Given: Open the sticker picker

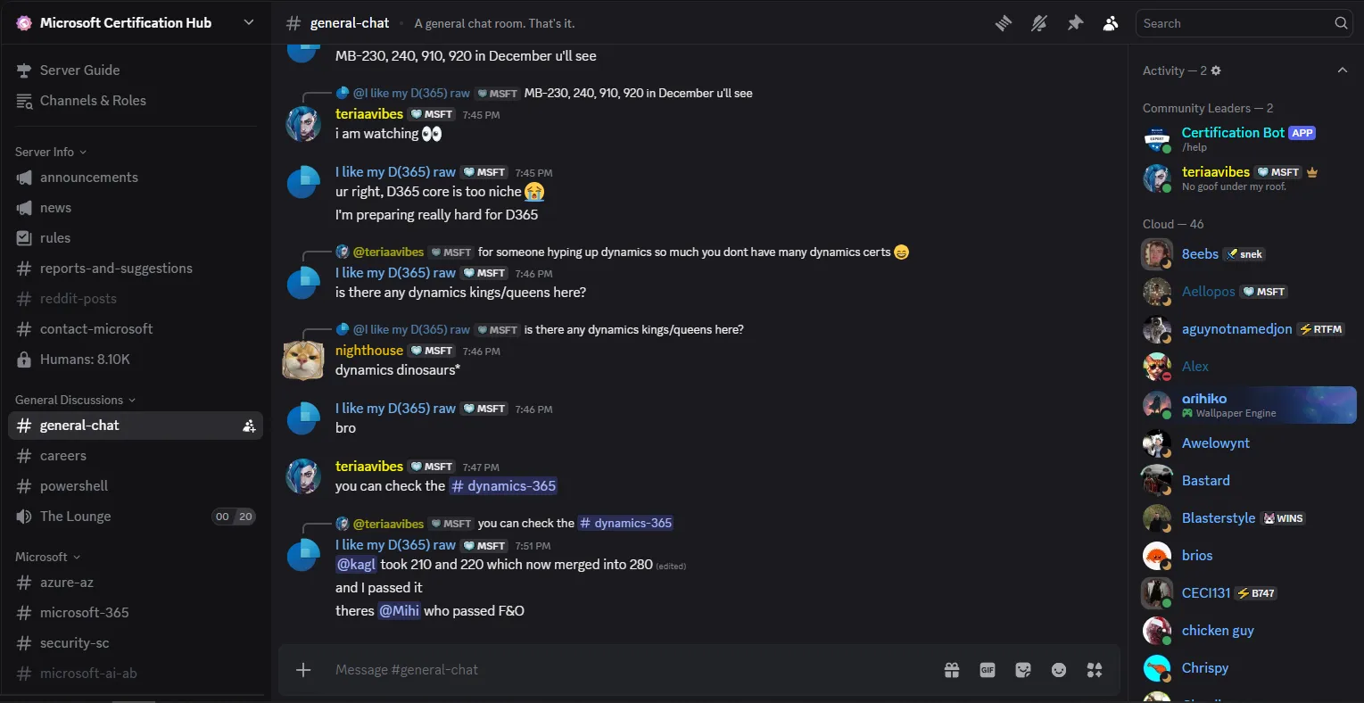Looking at the screenshot, I should pos(1022,669).
